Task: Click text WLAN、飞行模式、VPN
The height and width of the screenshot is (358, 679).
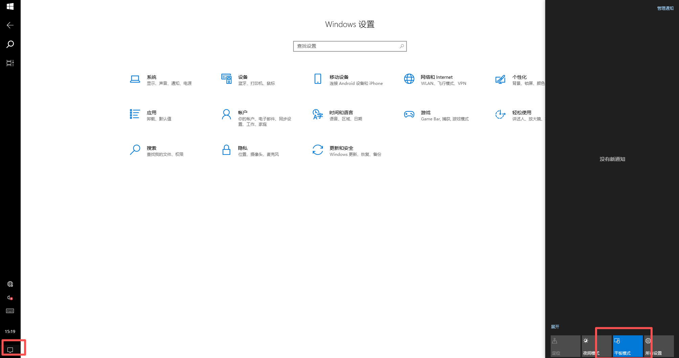Action: tap(444, 83)
